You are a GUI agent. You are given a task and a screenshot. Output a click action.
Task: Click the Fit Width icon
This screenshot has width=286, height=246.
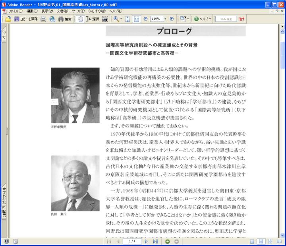pyautogui.click(x=136, y=19)
